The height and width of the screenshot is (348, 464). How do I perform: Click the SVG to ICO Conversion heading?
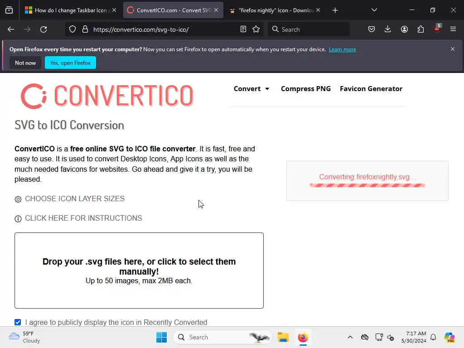click(x=69, y=125)
